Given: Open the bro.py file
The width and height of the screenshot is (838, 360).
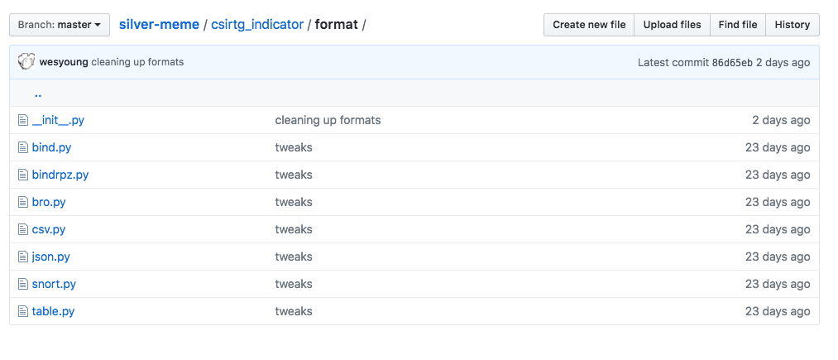Looking at the screenshot, I should coord(49,202).
